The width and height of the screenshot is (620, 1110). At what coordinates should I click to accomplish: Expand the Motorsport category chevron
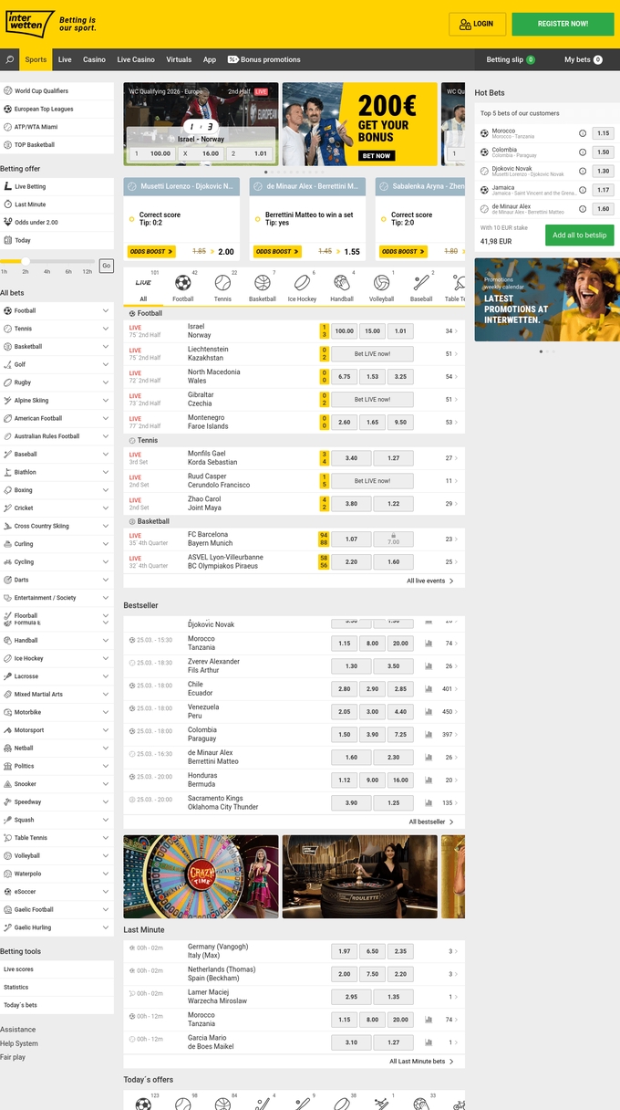pyautogui.click(x=106, y=730)
